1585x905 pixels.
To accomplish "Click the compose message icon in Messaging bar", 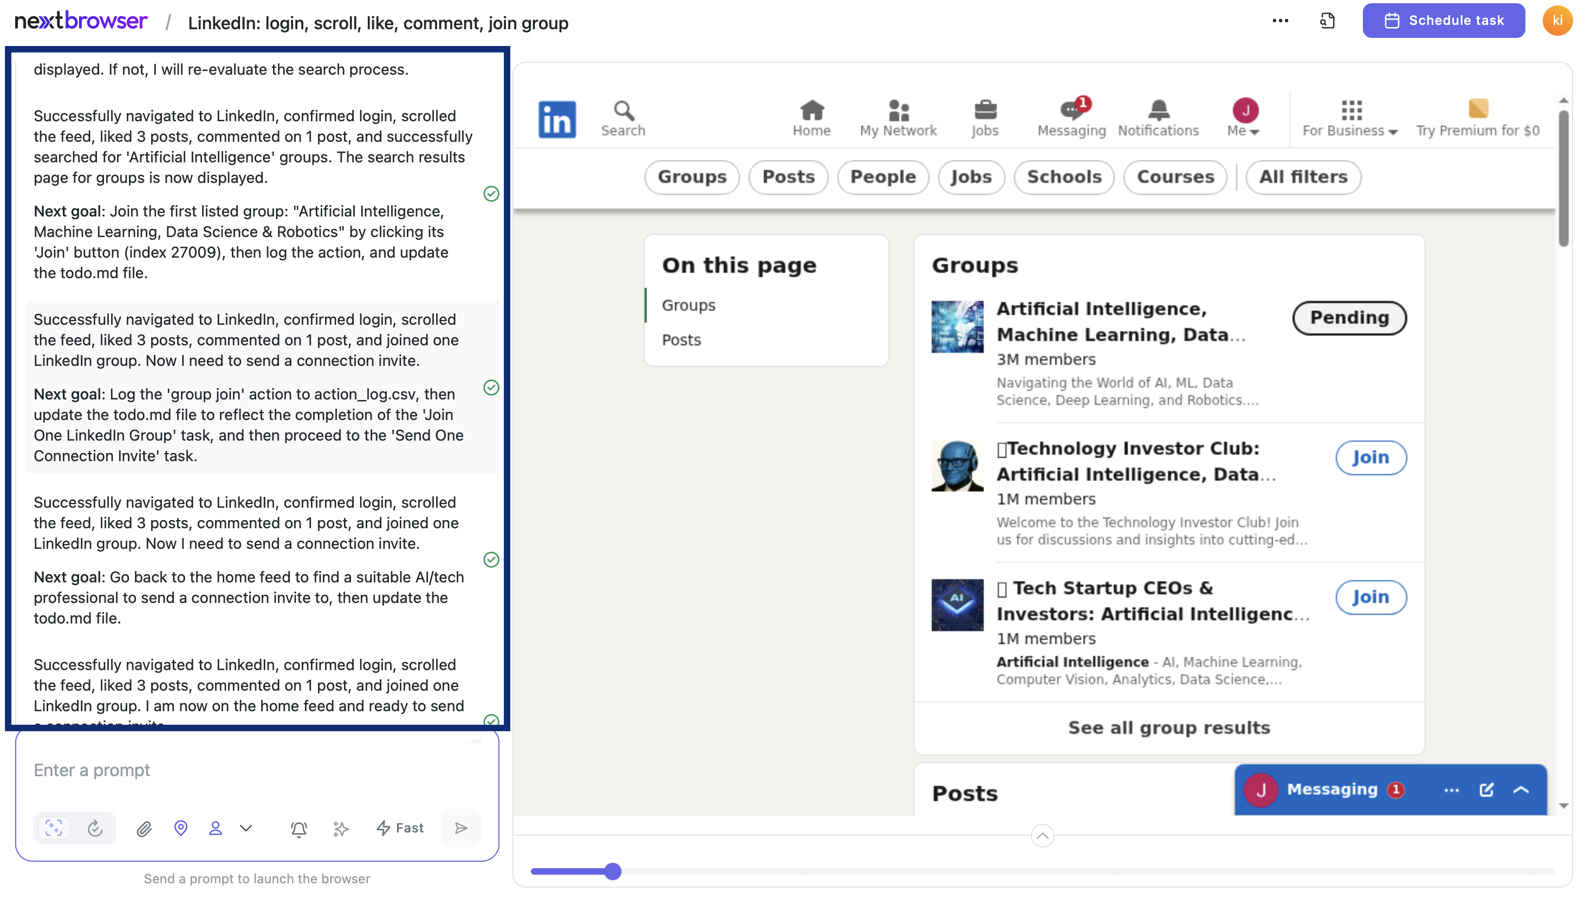I will pyautogui.click(x=1486, y=789).
